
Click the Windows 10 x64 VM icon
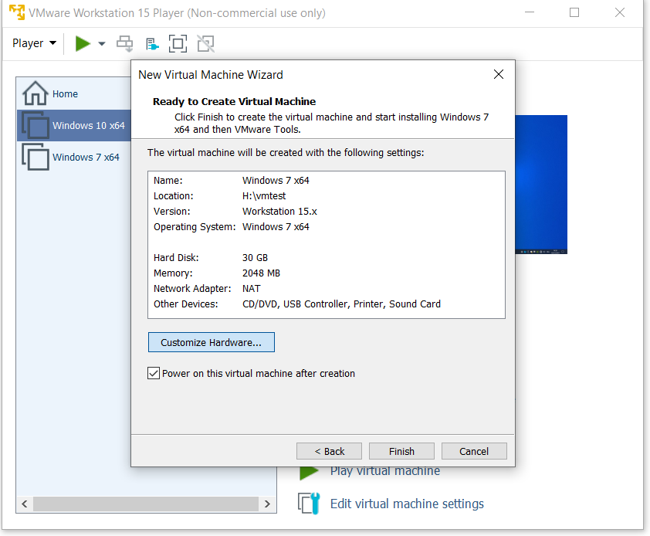tap(36, 125)
